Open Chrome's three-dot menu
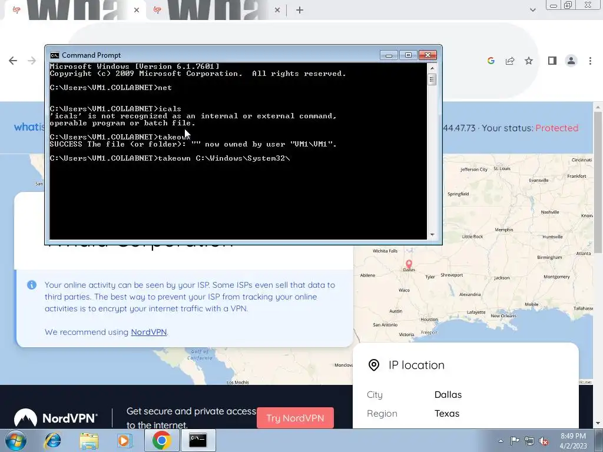 pos(590,61)
